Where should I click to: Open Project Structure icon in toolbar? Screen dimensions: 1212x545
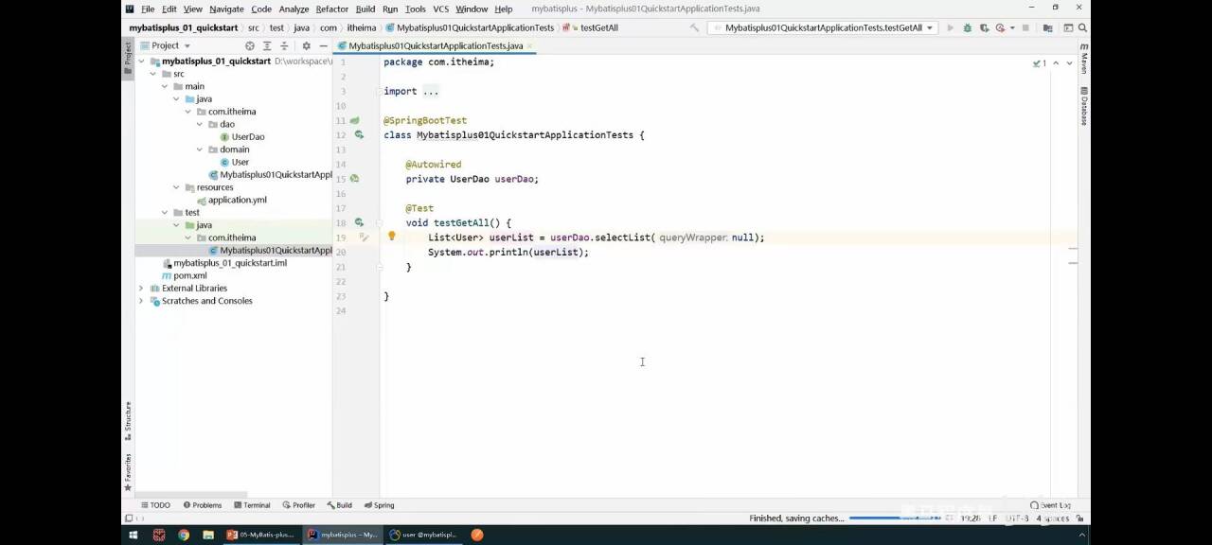tap(1048, 27)
